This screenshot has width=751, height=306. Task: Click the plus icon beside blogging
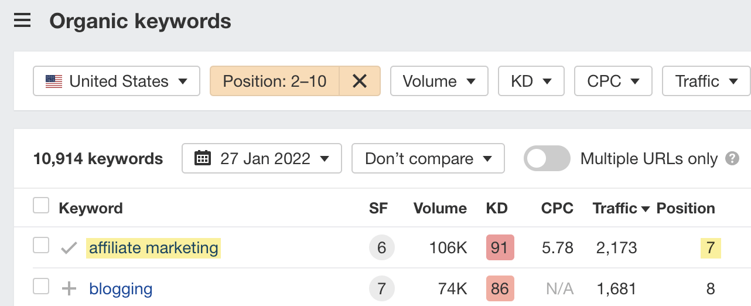69,288
